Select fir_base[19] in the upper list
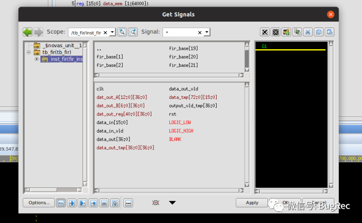 click(x=184, y=48)
